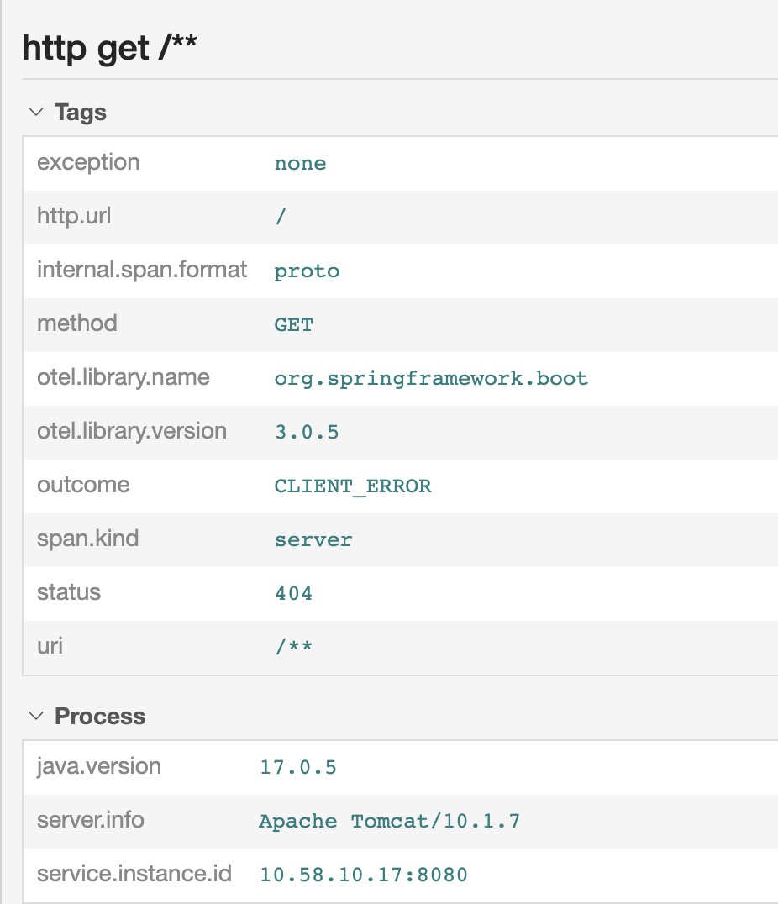Select the exception tag row value none

[x=300, y=163]
